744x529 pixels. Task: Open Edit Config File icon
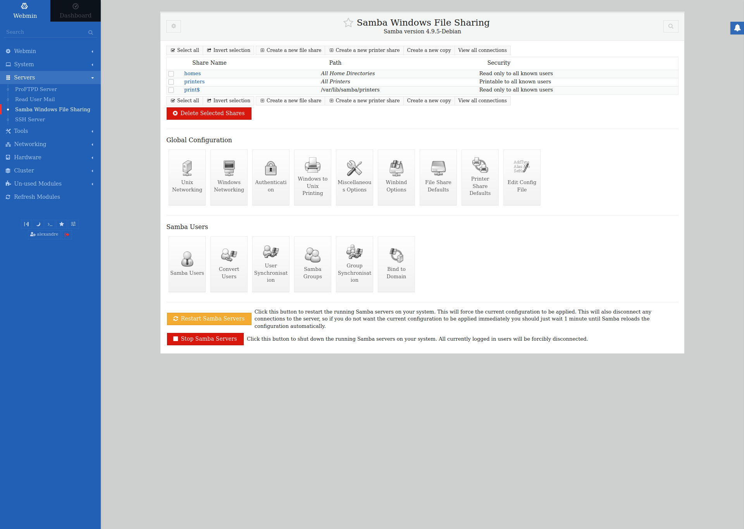[522, 177]
